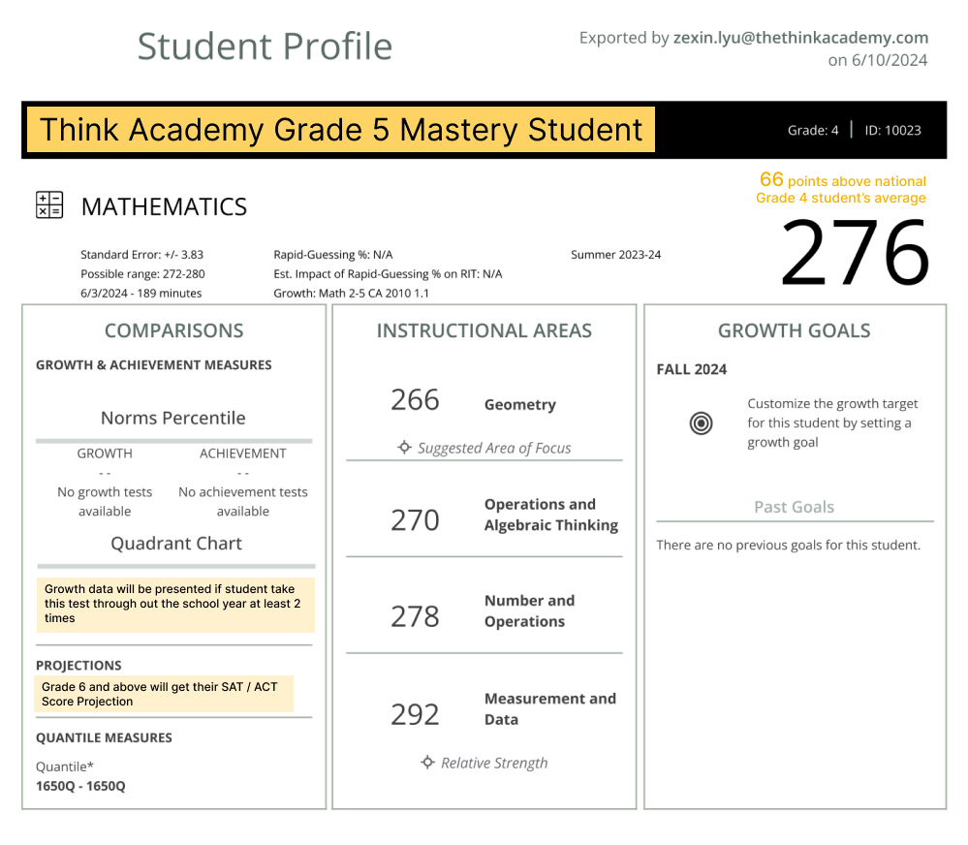The width and height of the screenshot is (968, 845).
Task: Select the Measurement and Data row
Action: click(549, 708)
